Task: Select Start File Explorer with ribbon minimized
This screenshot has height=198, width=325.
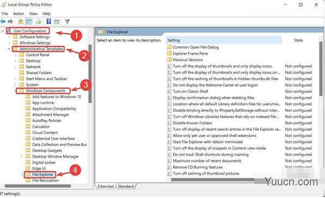Action: 208,142
